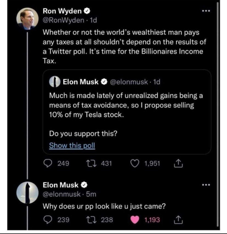Retweet Elon Musk's reply tweet

(89, 219)
